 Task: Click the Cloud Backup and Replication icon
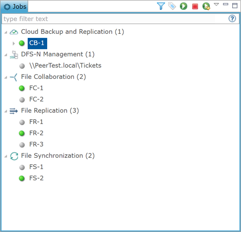[14, 32]
